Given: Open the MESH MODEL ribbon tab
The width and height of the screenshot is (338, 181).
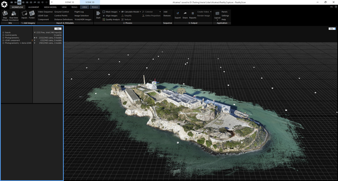Looking at the screenshot, I should [x=50, y=7].
